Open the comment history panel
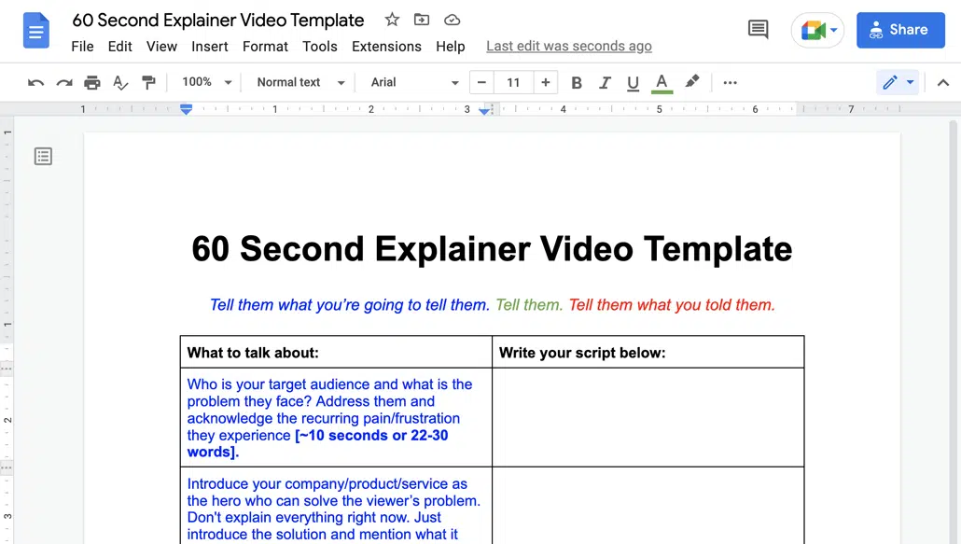Image resolution: width=961 pixels, height=544 pixels. pyautogui.click(x=757, y=29)
